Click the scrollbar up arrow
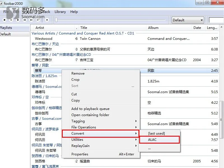224x168 pixels. tap(221, 27)
